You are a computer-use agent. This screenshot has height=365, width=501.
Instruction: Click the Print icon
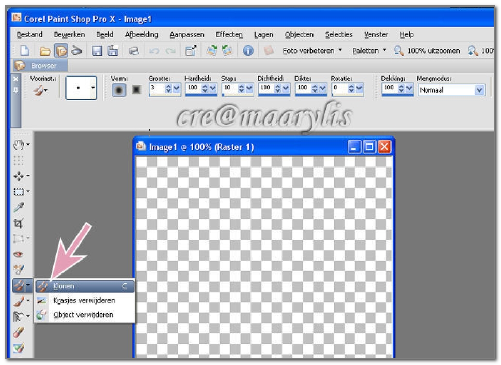coord(134,51)
